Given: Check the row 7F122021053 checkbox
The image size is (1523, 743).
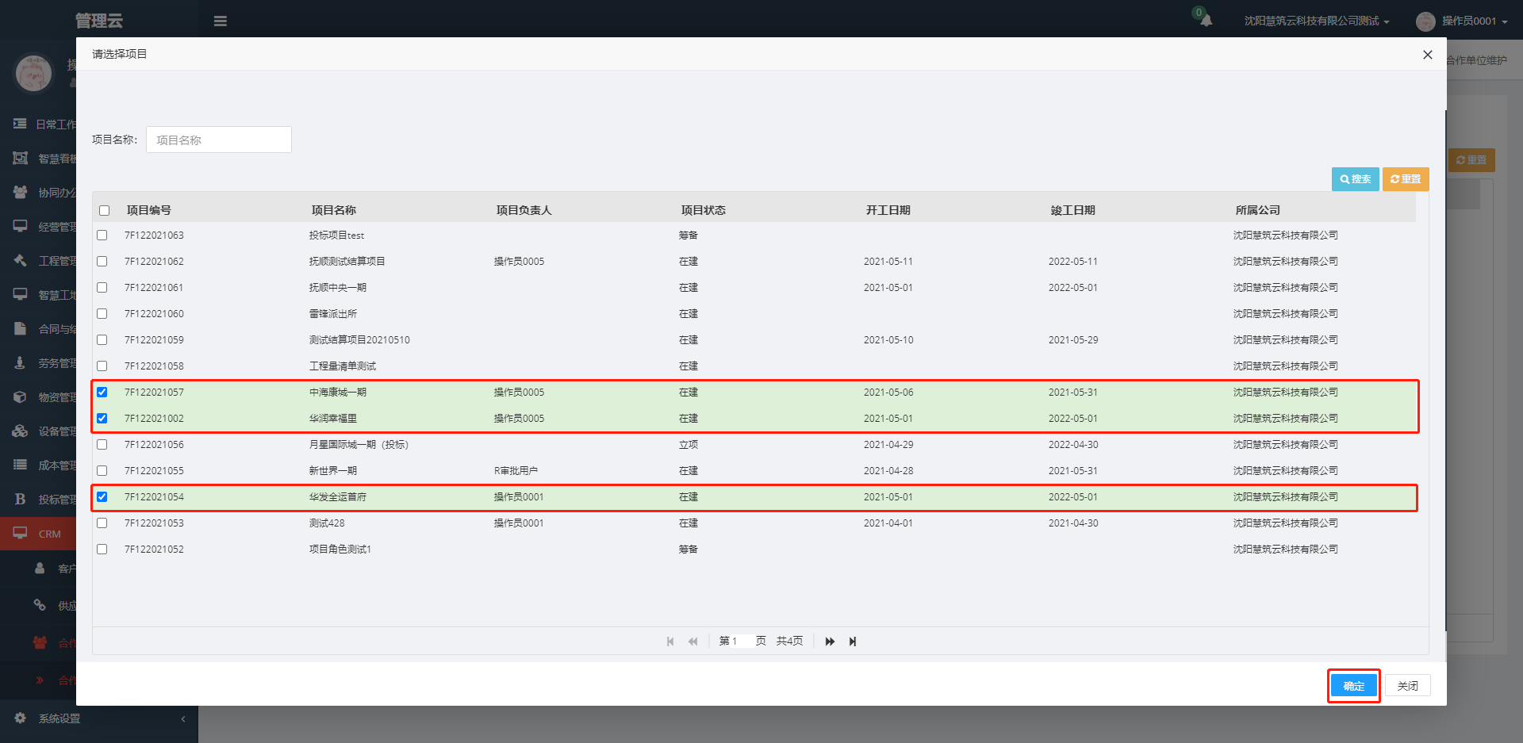Looking at the screenshot, I should click(102, 523).
